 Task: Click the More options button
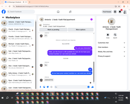(x=81, y=30)
